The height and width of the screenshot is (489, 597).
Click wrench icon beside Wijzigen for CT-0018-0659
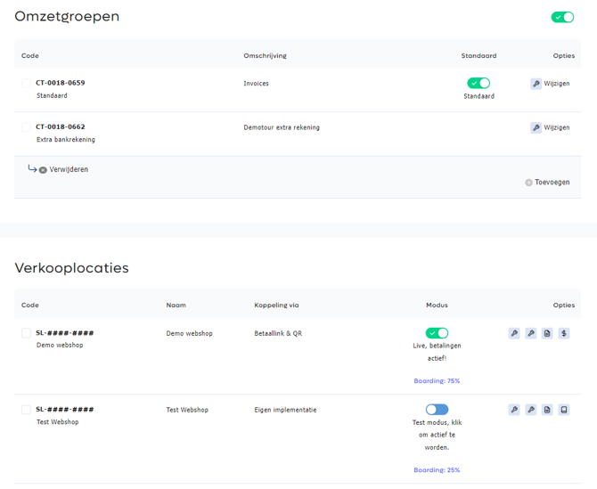coord(536,84)
